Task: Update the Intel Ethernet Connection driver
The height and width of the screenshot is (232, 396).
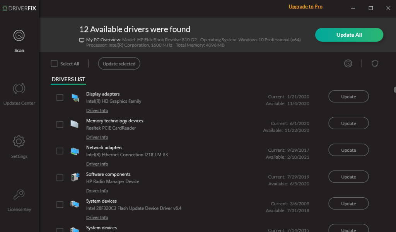Action: click(348, 150)
